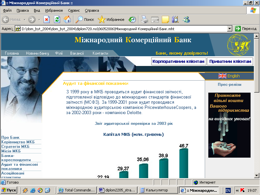The width and height of the screenshot is (260, 195).
Task: Open the Прес-релізи link
Action: 229,84
